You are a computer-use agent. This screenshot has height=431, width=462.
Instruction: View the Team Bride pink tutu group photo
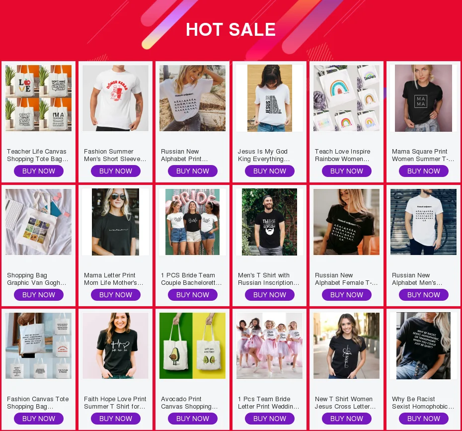click(x=270, y=346)
